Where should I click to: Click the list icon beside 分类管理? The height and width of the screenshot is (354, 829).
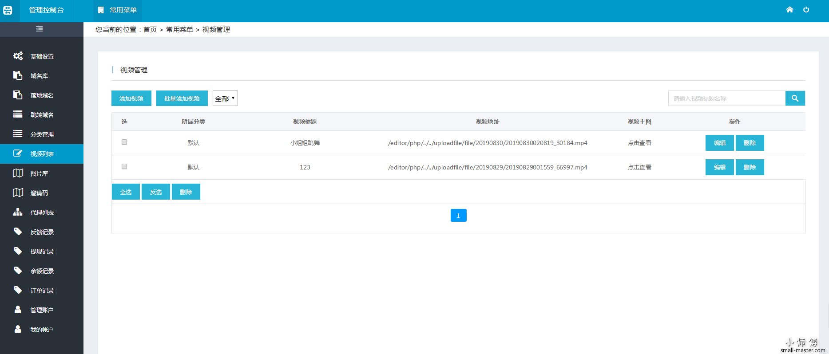18,134
